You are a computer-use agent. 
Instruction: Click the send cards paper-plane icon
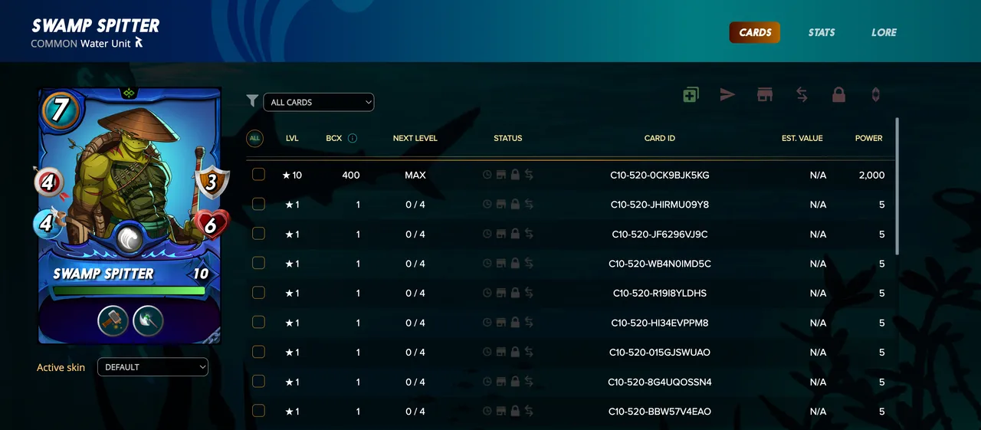(x=727, y=94)
